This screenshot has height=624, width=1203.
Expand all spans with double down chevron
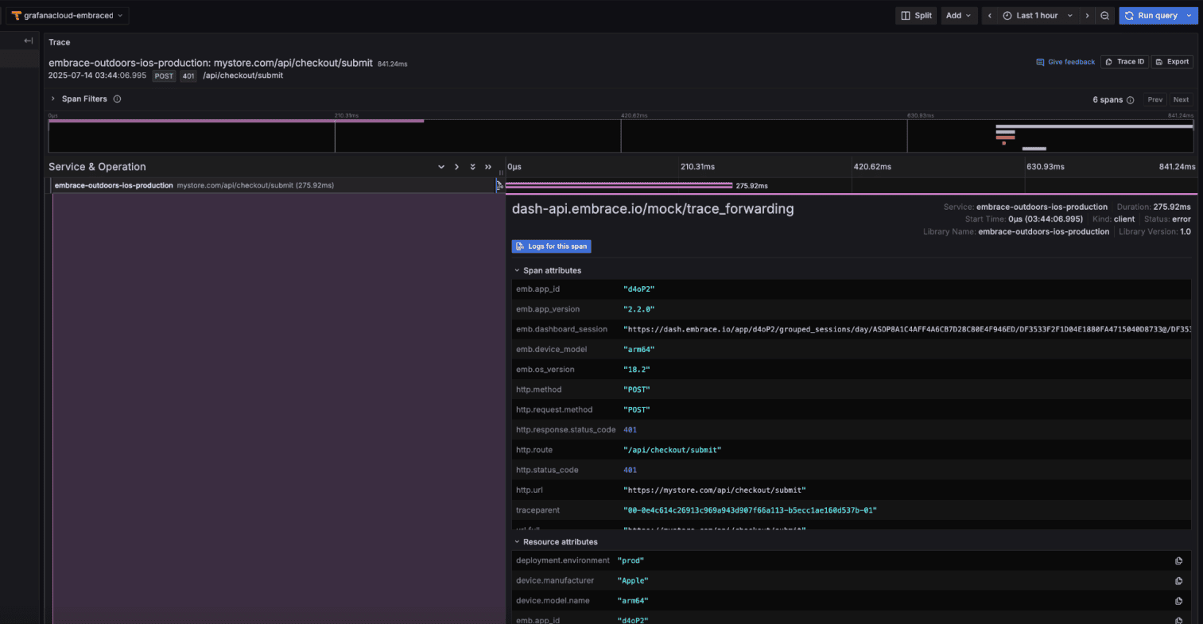pyautogui.click(x=472, y=167)
